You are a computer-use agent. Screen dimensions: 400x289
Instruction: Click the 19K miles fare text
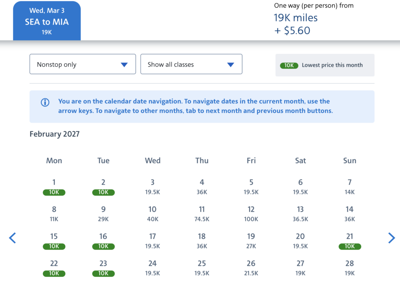point(295,18)
